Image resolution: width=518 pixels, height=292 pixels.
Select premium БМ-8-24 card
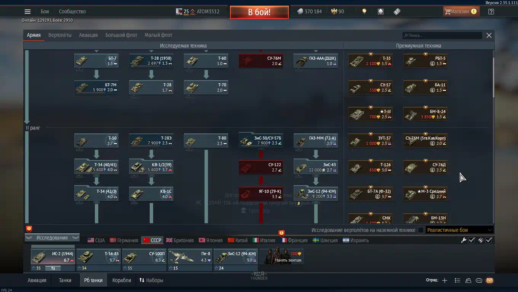click(425, 114)
